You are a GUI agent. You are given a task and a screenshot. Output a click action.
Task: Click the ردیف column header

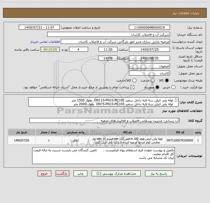coord(198,132)
